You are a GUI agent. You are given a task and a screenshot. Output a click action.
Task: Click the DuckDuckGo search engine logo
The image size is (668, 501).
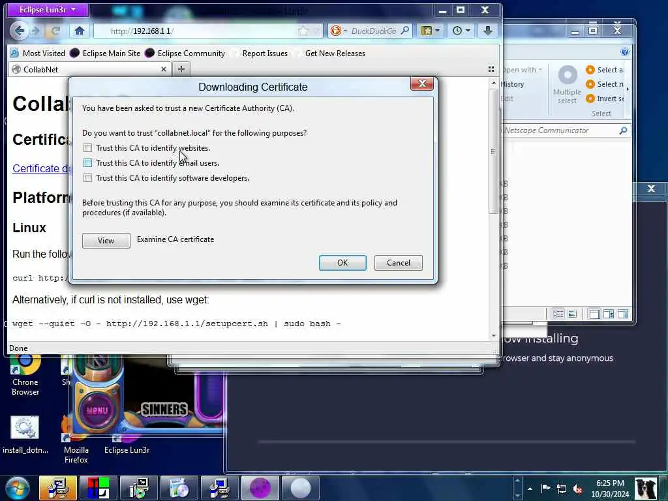point(336,31)
